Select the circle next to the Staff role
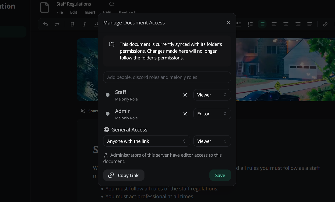Screen dimensions: 335x202 (107, 95)
